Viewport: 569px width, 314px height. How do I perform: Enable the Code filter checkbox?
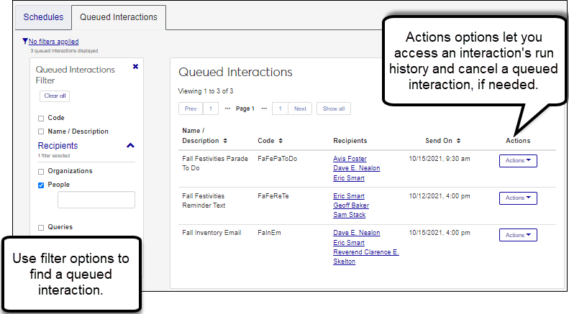[41, 119]
